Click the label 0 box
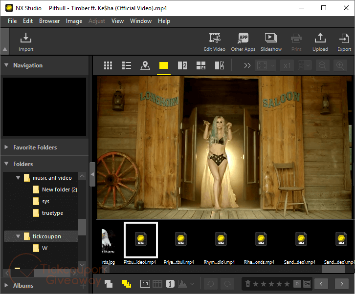Viewport: 355px width, 294px height. point(297,284)
